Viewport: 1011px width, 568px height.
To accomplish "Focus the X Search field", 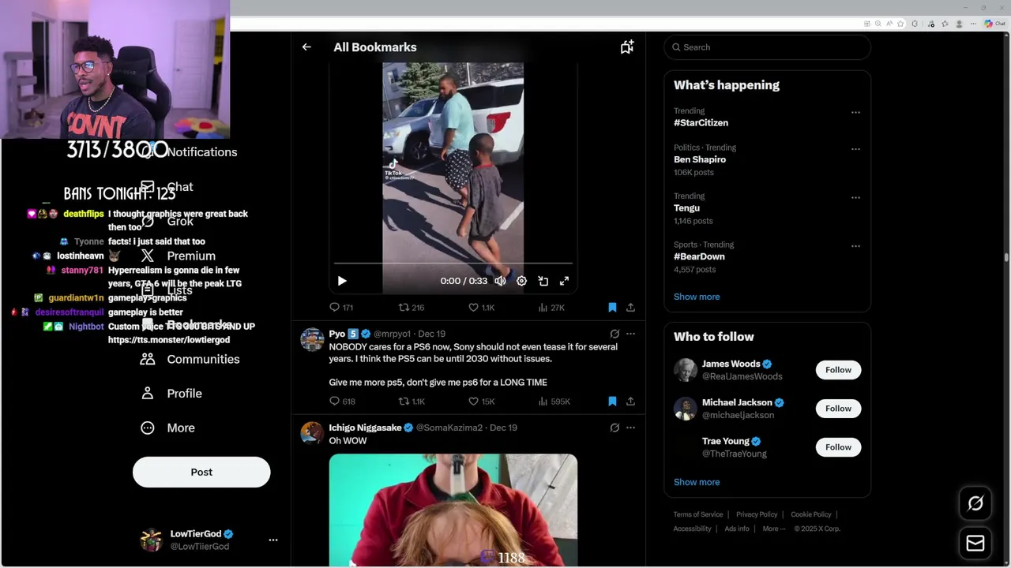I will [x=767, y=47].
